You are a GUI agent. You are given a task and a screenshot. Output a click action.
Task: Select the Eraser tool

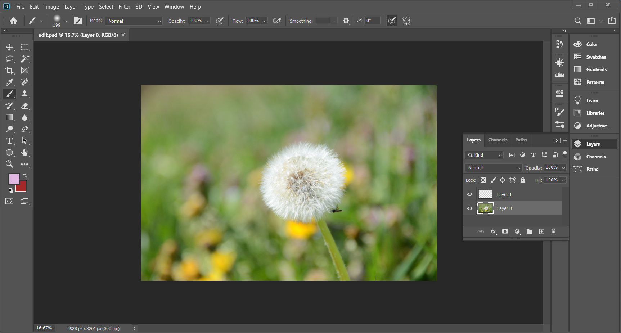pos(24,106)
